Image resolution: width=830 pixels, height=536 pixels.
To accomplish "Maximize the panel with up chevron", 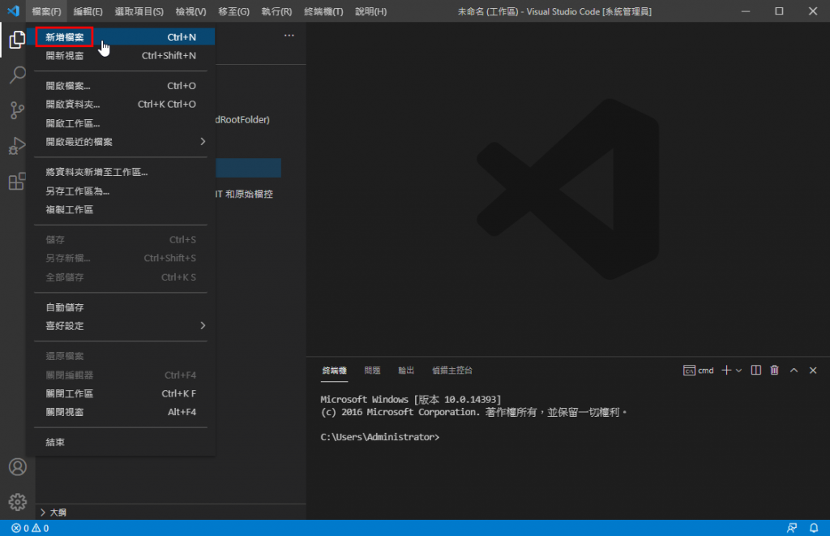I will coord(794,371).
